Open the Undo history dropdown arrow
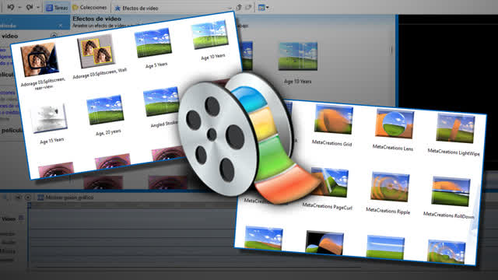 19,7
